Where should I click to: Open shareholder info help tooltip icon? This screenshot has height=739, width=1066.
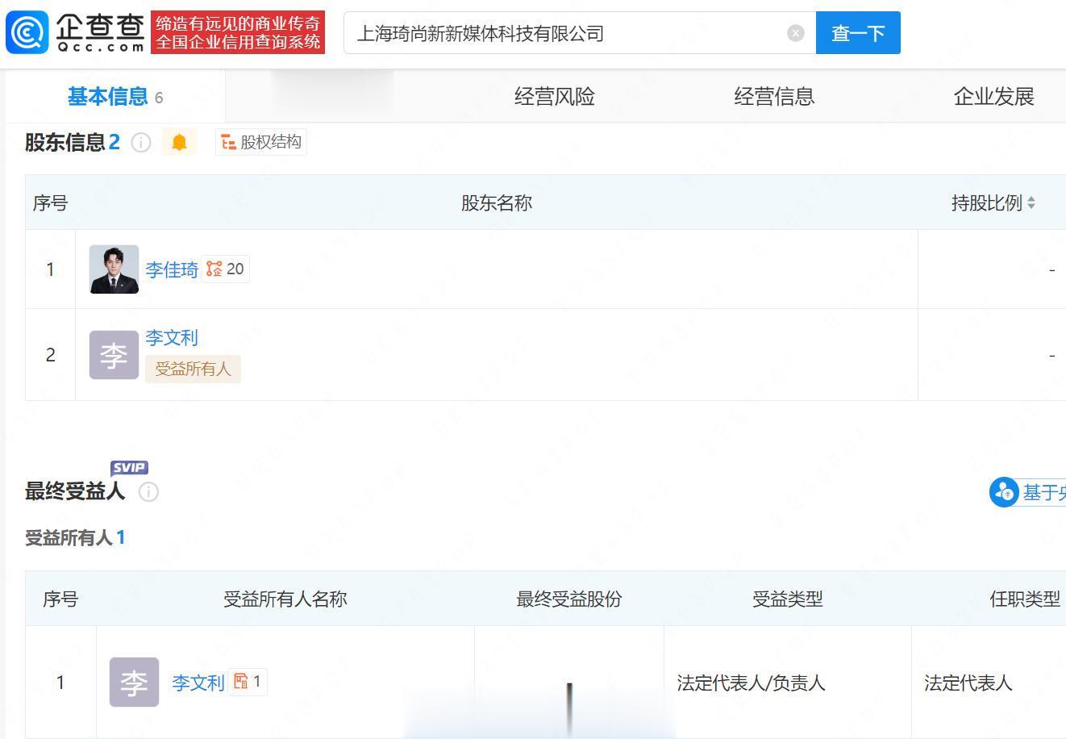pyautogui.click(x=141, y=143)
